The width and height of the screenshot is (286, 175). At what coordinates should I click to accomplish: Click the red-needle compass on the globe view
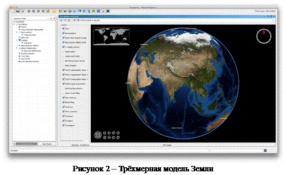coord(264,36)
